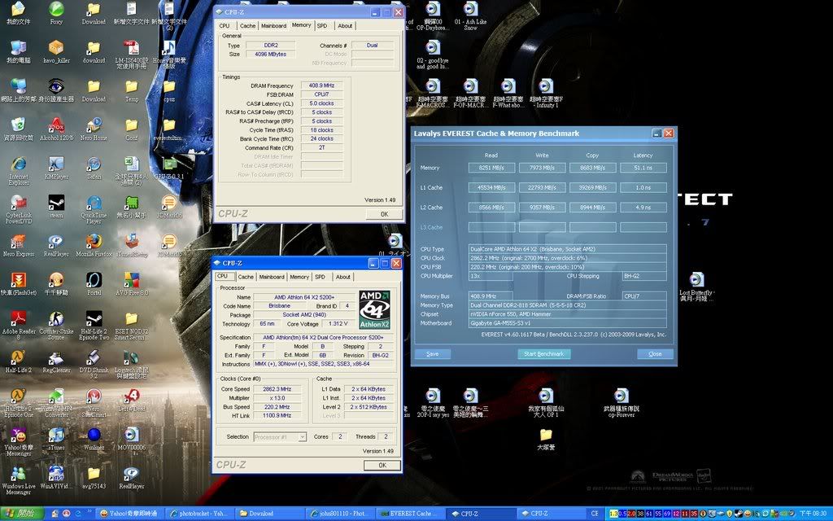Open the Yahoo Messenger desktop shortcut
Screen dimensions: 833x521
point(19,441)
